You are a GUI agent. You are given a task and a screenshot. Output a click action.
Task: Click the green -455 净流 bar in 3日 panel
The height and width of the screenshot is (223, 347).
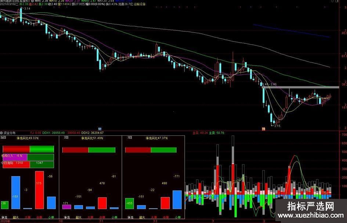click(x=130, y=203)
